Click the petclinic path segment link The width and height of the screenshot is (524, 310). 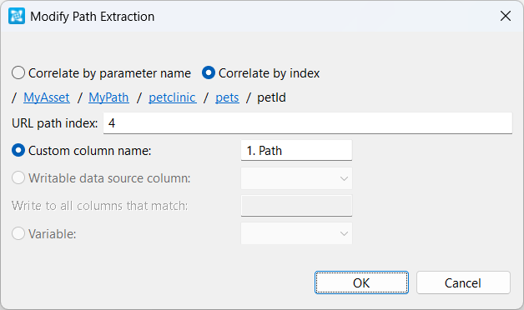(173, 97)
